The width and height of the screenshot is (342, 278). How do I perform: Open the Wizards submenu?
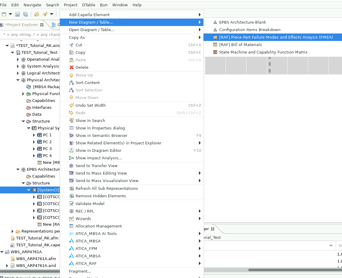tap(132, 219)
